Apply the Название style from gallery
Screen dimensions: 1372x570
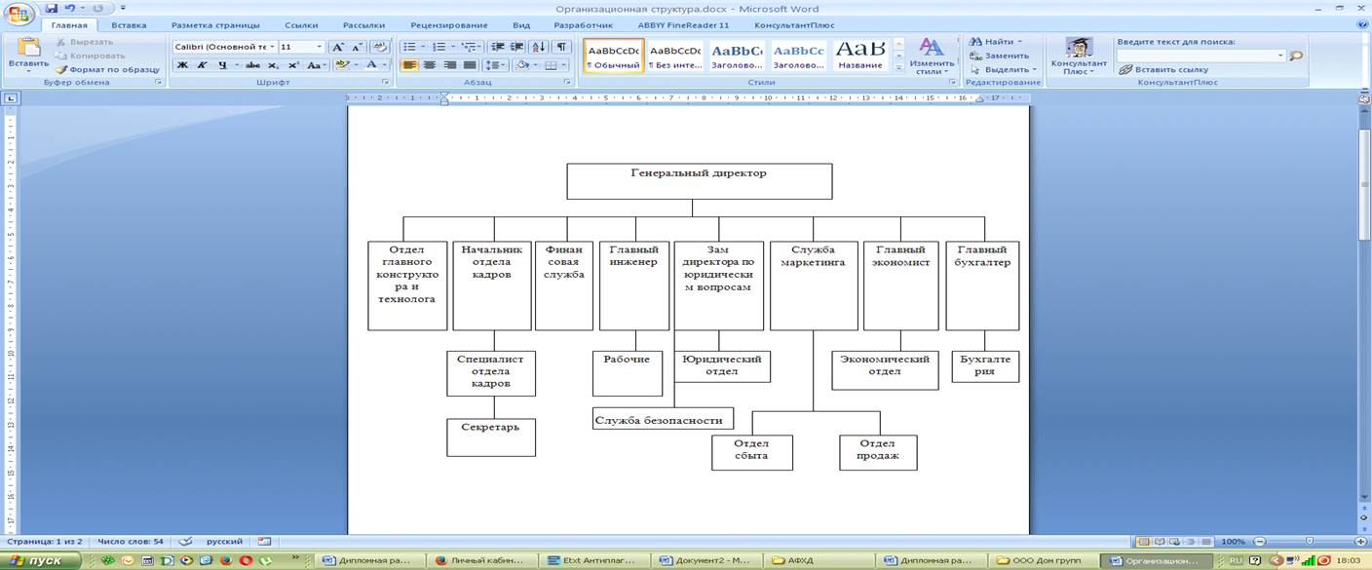(860, 56)
